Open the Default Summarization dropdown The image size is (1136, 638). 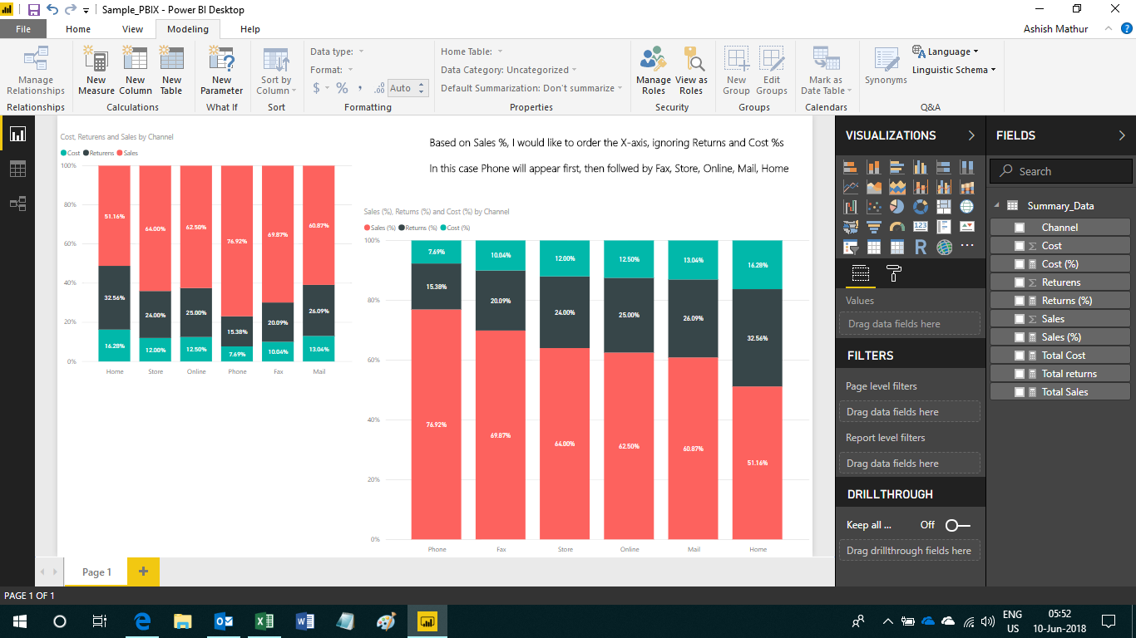coord(531,88)
